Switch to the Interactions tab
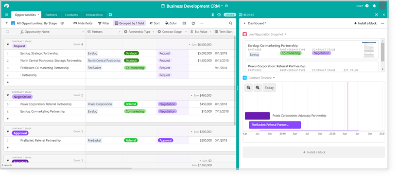This screenshot has width=396, height=177. click(94, 15)
